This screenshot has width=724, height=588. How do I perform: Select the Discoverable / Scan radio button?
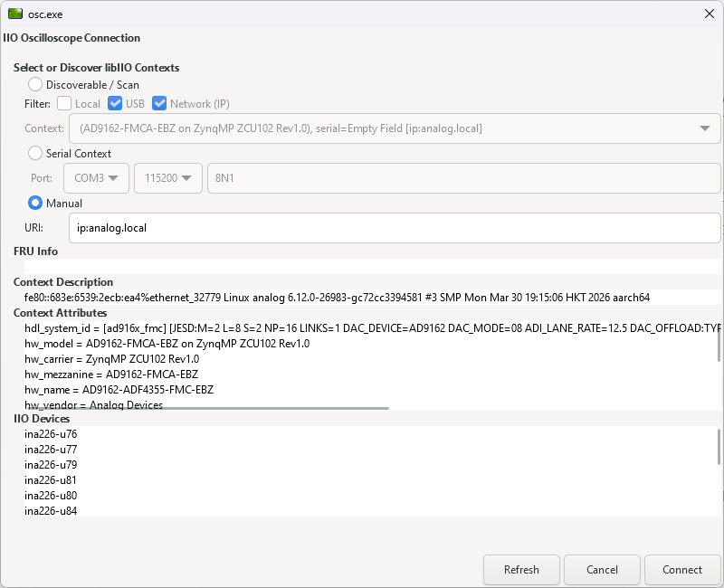35,84
